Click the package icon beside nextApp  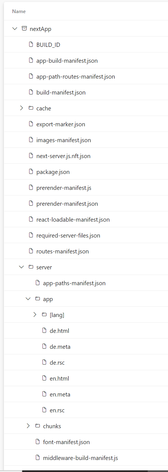tap(24, 28)
